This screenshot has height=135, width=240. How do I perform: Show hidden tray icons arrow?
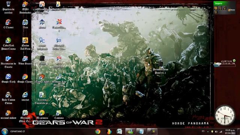tap(208, 132)
